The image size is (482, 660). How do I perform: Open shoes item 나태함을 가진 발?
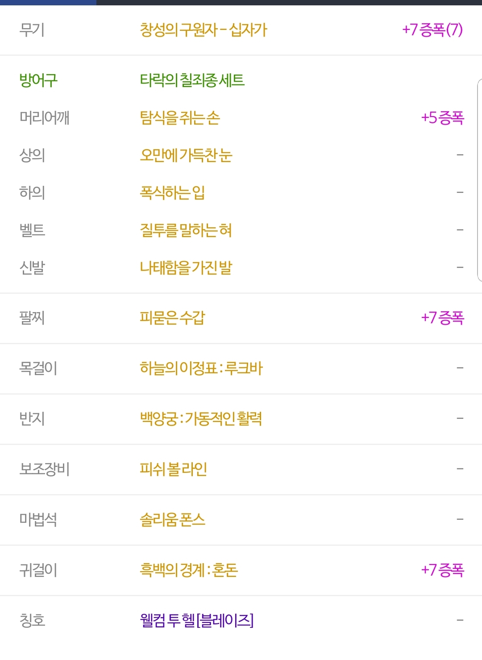(x=186, y=268)
